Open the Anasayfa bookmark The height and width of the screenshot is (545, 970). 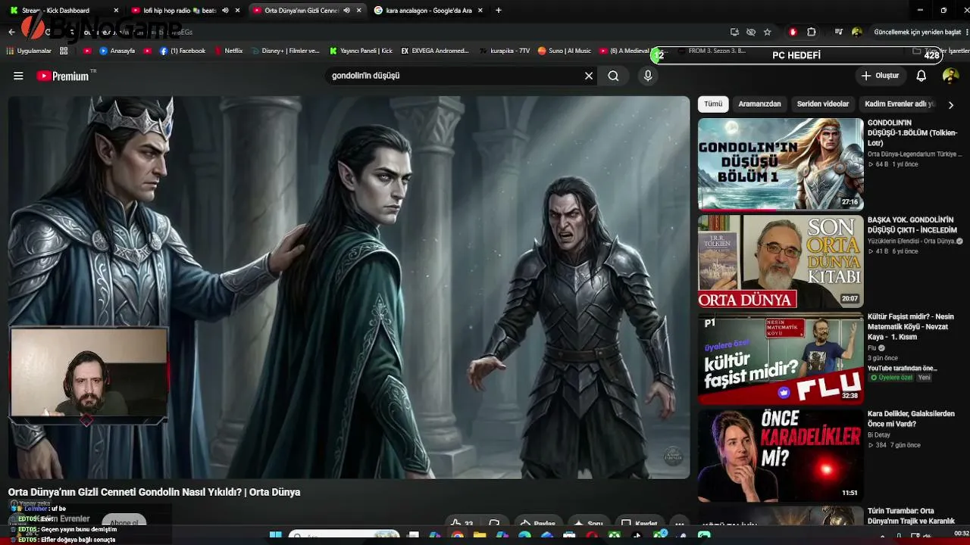coord(117,51)
